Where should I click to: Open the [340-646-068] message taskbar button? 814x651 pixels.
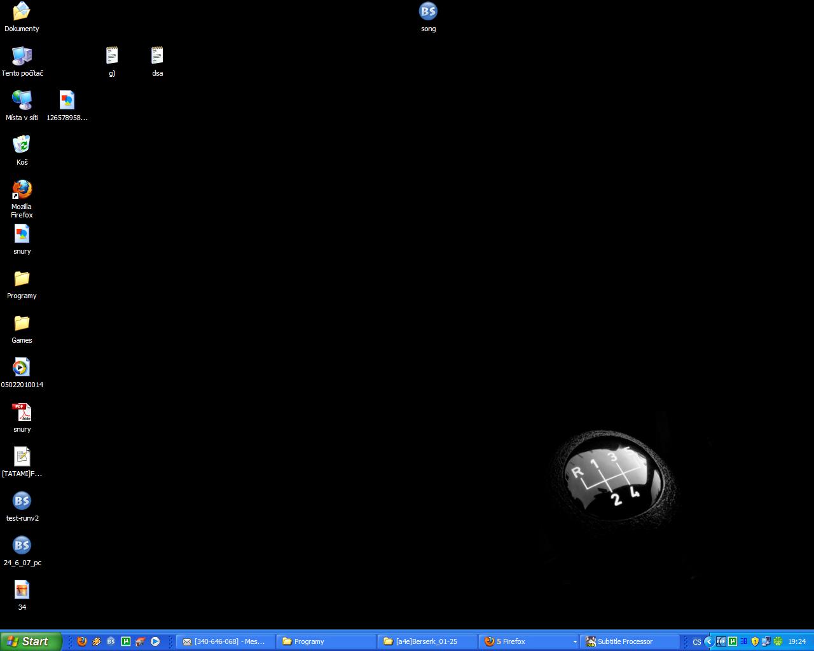225,641
